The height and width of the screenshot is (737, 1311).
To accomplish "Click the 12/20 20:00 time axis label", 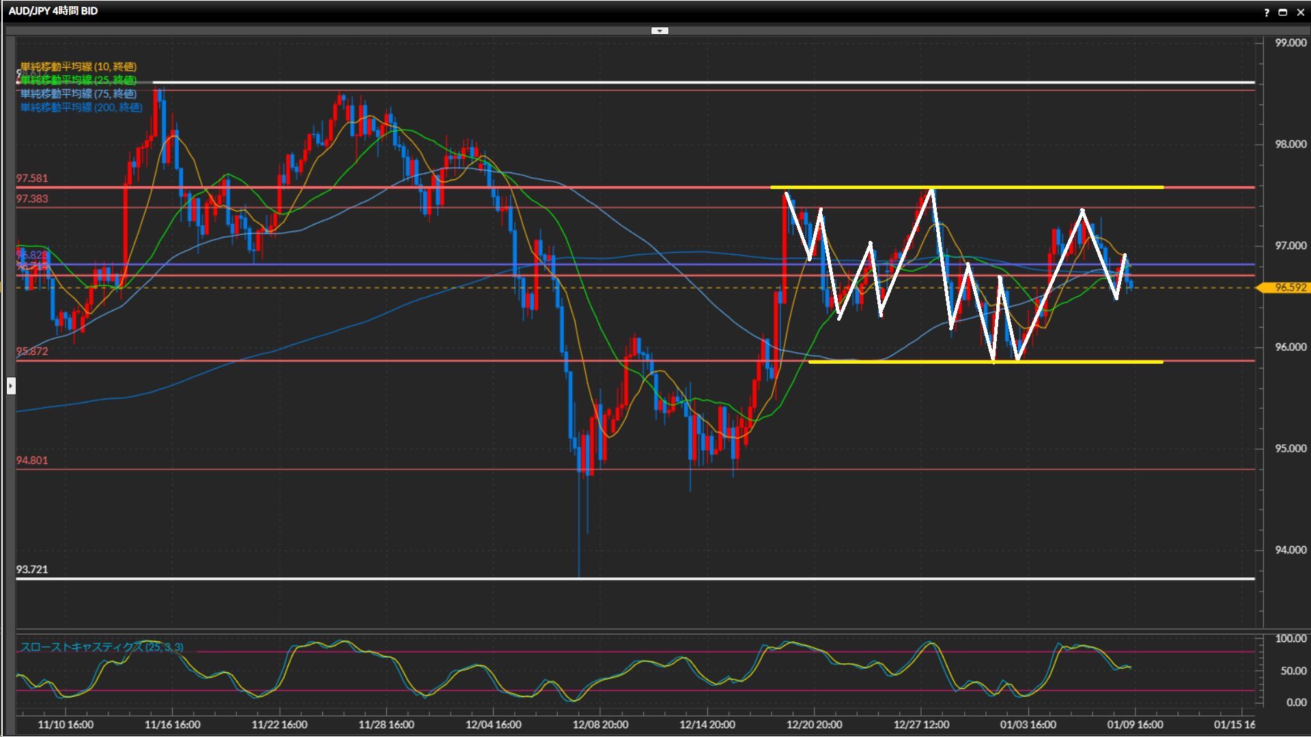I will [x=814, y=725].
